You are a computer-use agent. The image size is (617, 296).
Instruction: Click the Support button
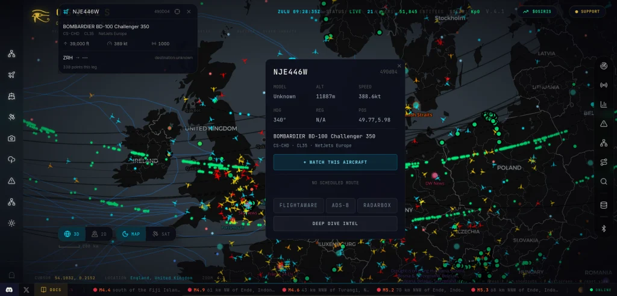(587, 11)
